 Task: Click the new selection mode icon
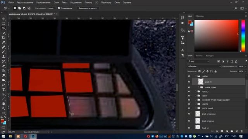(15, 8)
